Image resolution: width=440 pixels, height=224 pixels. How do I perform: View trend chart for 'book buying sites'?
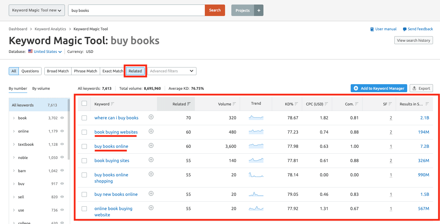[x=256, y=160]
